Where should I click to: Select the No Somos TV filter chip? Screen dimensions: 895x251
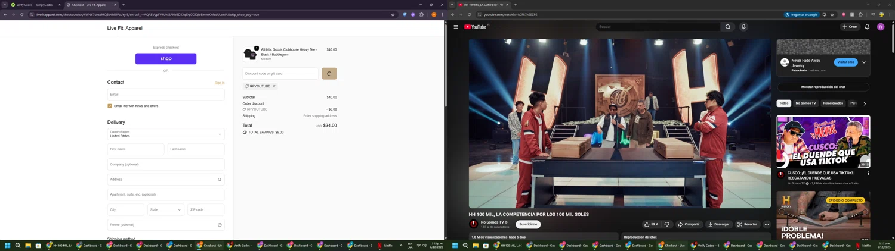tap(805, 103)
